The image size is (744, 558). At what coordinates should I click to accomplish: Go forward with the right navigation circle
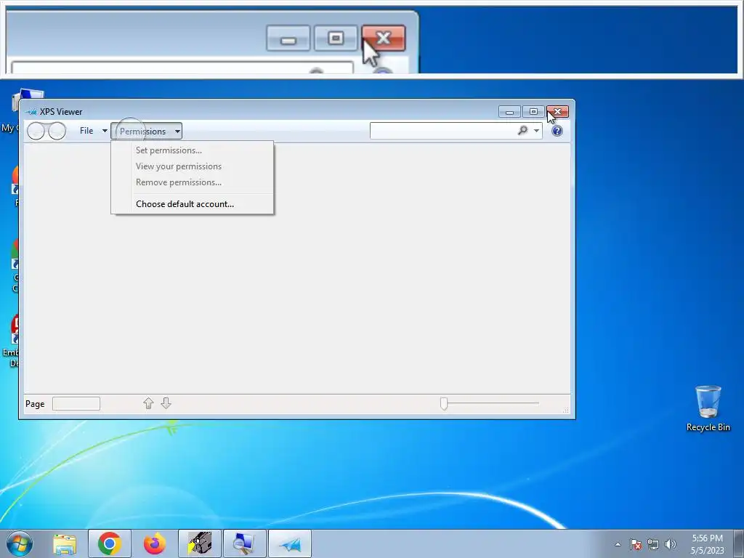pos(57,131)
